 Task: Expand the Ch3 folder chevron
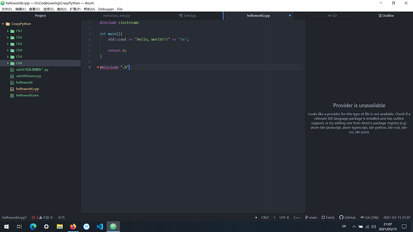coord(8,44)
